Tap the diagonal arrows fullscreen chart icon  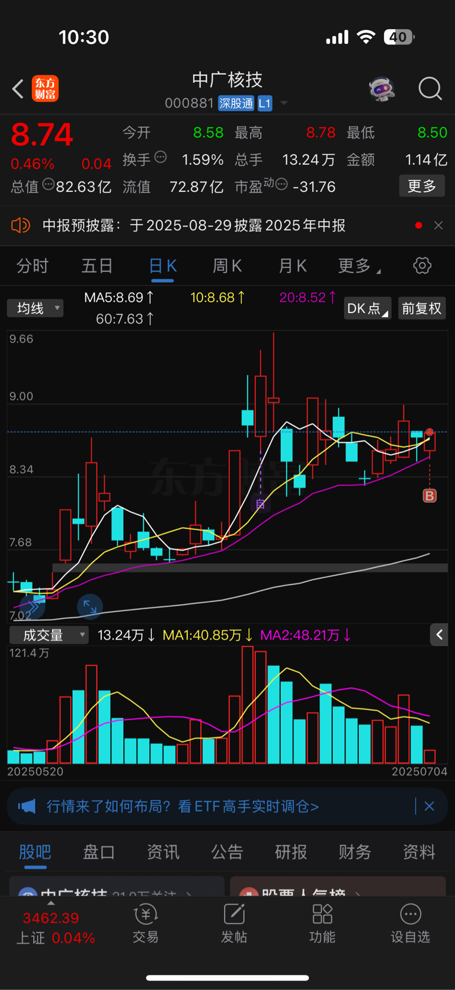pos(90,606)
